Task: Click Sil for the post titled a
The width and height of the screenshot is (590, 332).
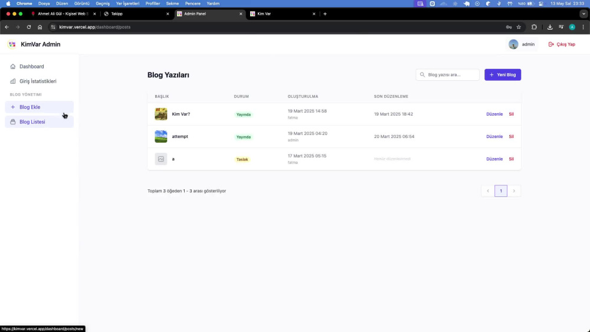Action: [512, 159]
